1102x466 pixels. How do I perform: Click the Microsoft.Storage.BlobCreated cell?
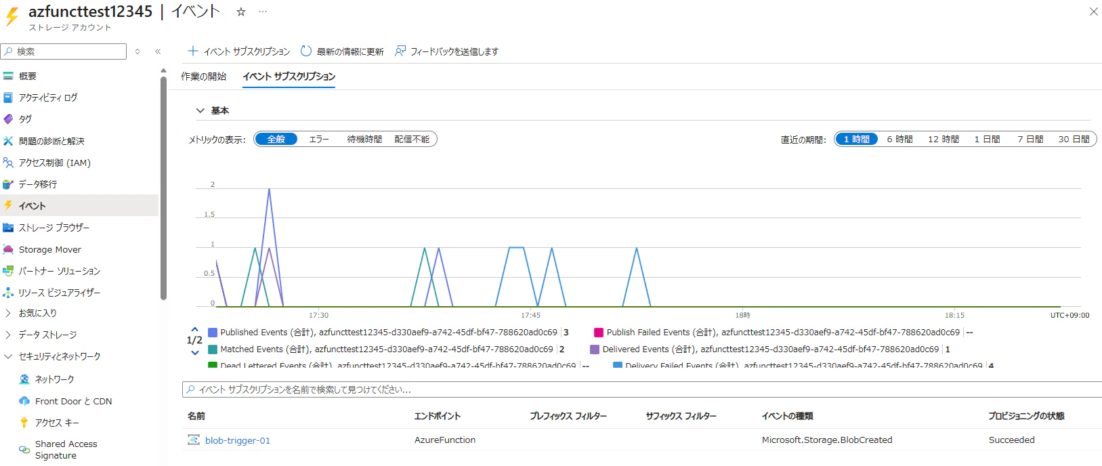pyautogui.click(x=827, y=440)
